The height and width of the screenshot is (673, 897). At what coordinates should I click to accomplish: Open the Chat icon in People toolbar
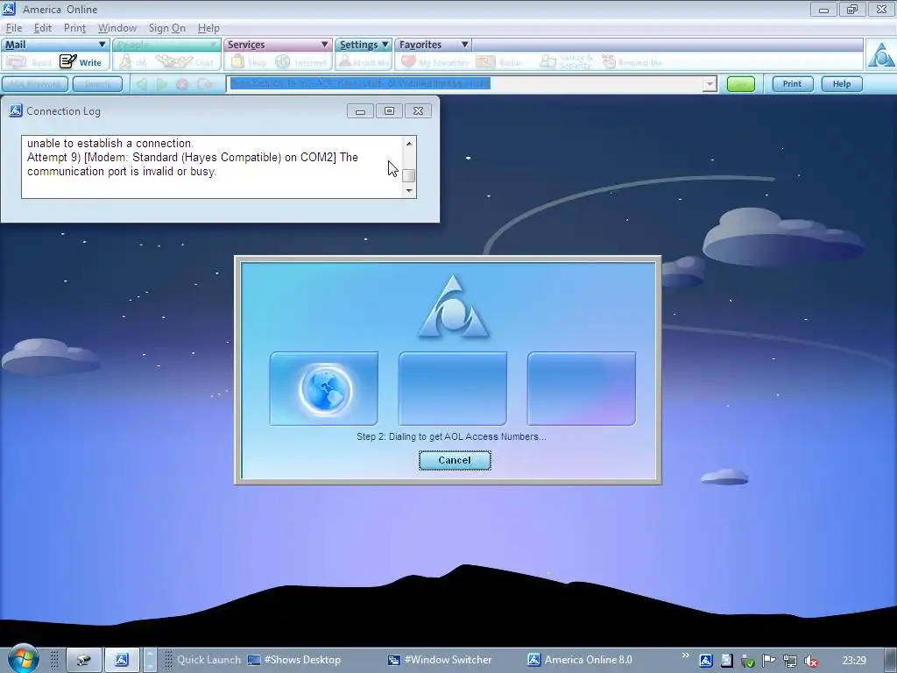click(x=174, y=61)
